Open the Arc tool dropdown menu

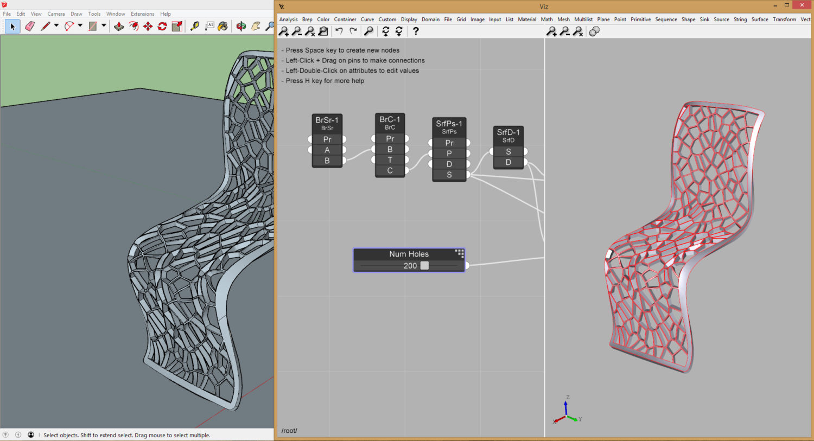click(x=79, y=26)
